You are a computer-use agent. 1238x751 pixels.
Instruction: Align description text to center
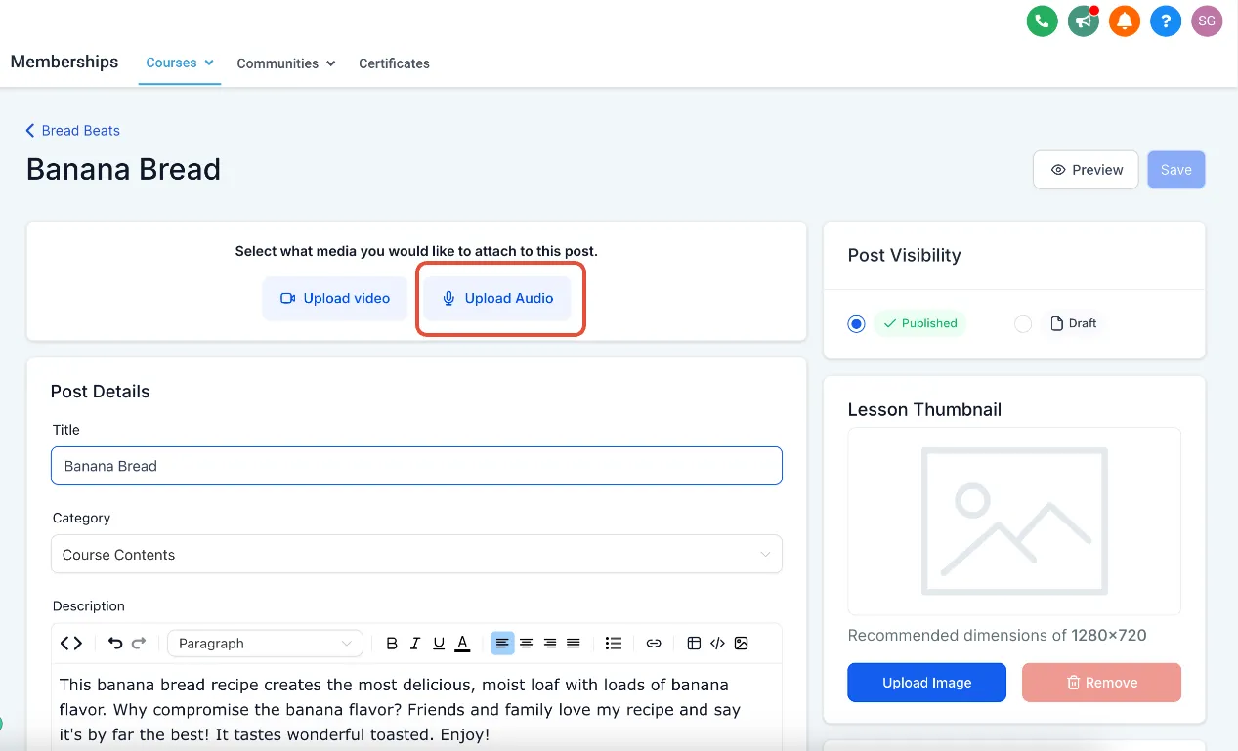tap(526, 644)
